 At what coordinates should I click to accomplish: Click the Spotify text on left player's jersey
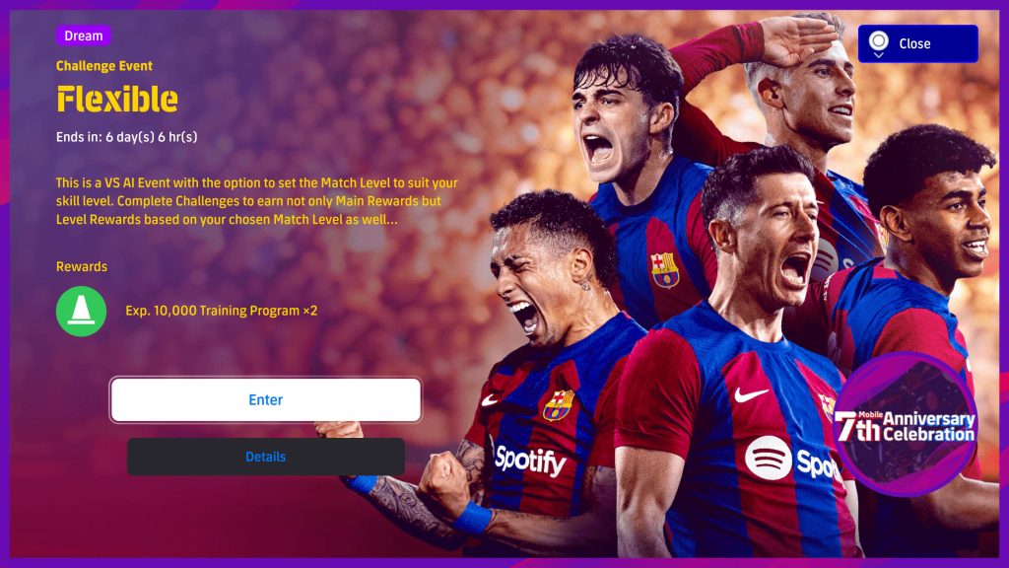pos(530,461)
